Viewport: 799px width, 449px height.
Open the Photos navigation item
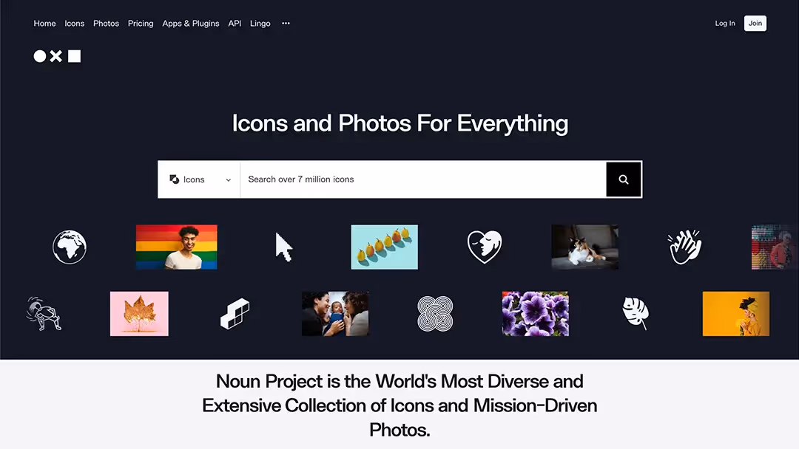106,24
